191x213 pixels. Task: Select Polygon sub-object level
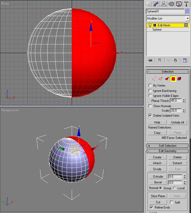tap(173, 79)
